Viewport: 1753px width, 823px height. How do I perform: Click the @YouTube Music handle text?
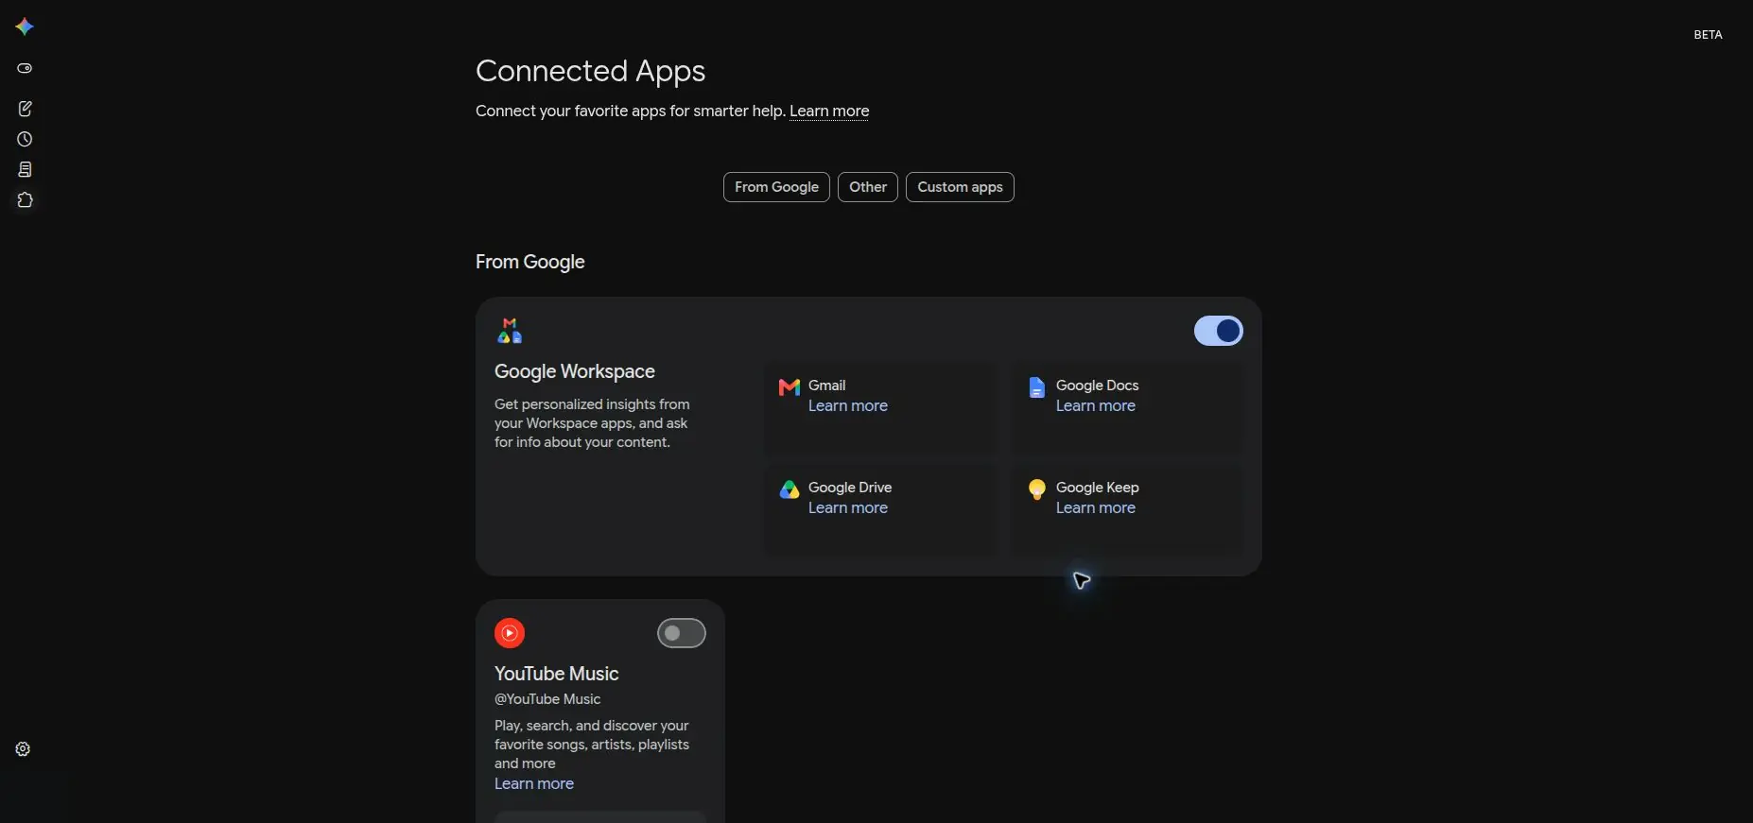tap(547, 699)
